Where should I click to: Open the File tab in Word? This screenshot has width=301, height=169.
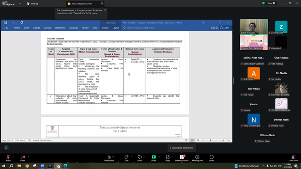[6, 28]
